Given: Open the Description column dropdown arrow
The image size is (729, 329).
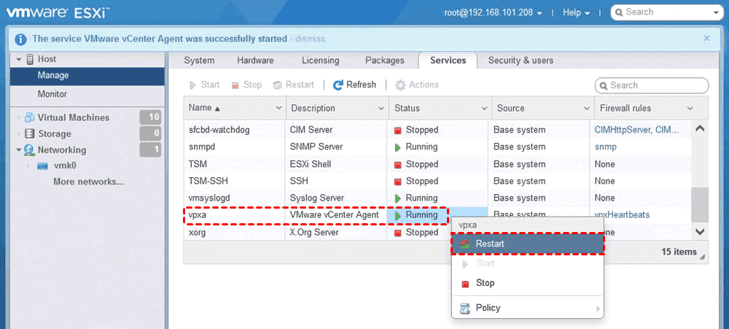Looking at the screenshot, I should click(x=381, y=108).
